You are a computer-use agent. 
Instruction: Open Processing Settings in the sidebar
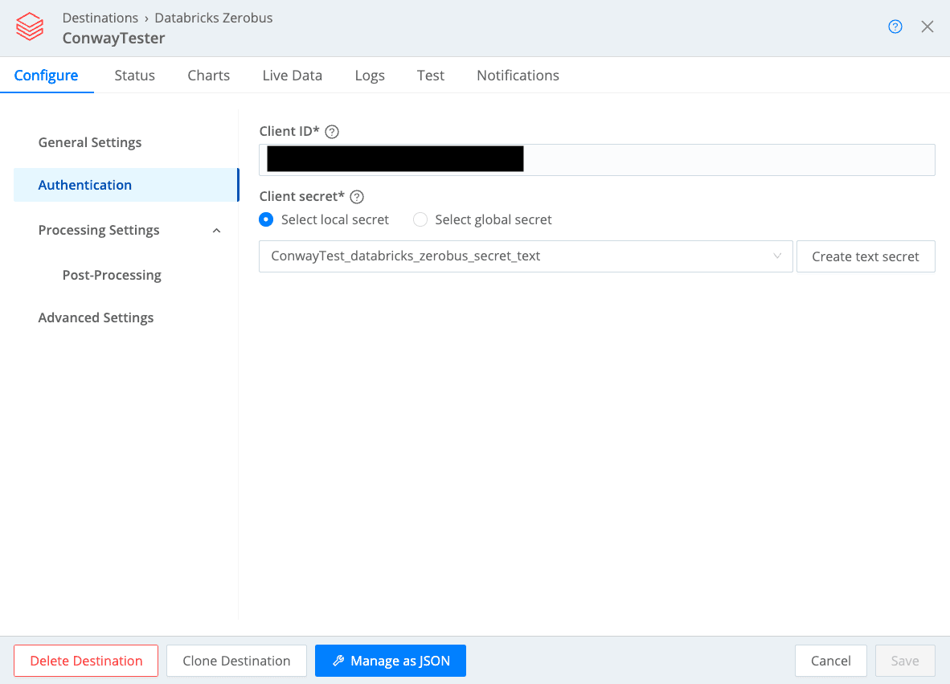pos(99,230)
